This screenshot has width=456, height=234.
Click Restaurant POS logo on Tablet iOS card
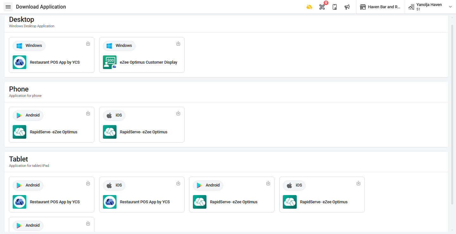tap(110, 202)
